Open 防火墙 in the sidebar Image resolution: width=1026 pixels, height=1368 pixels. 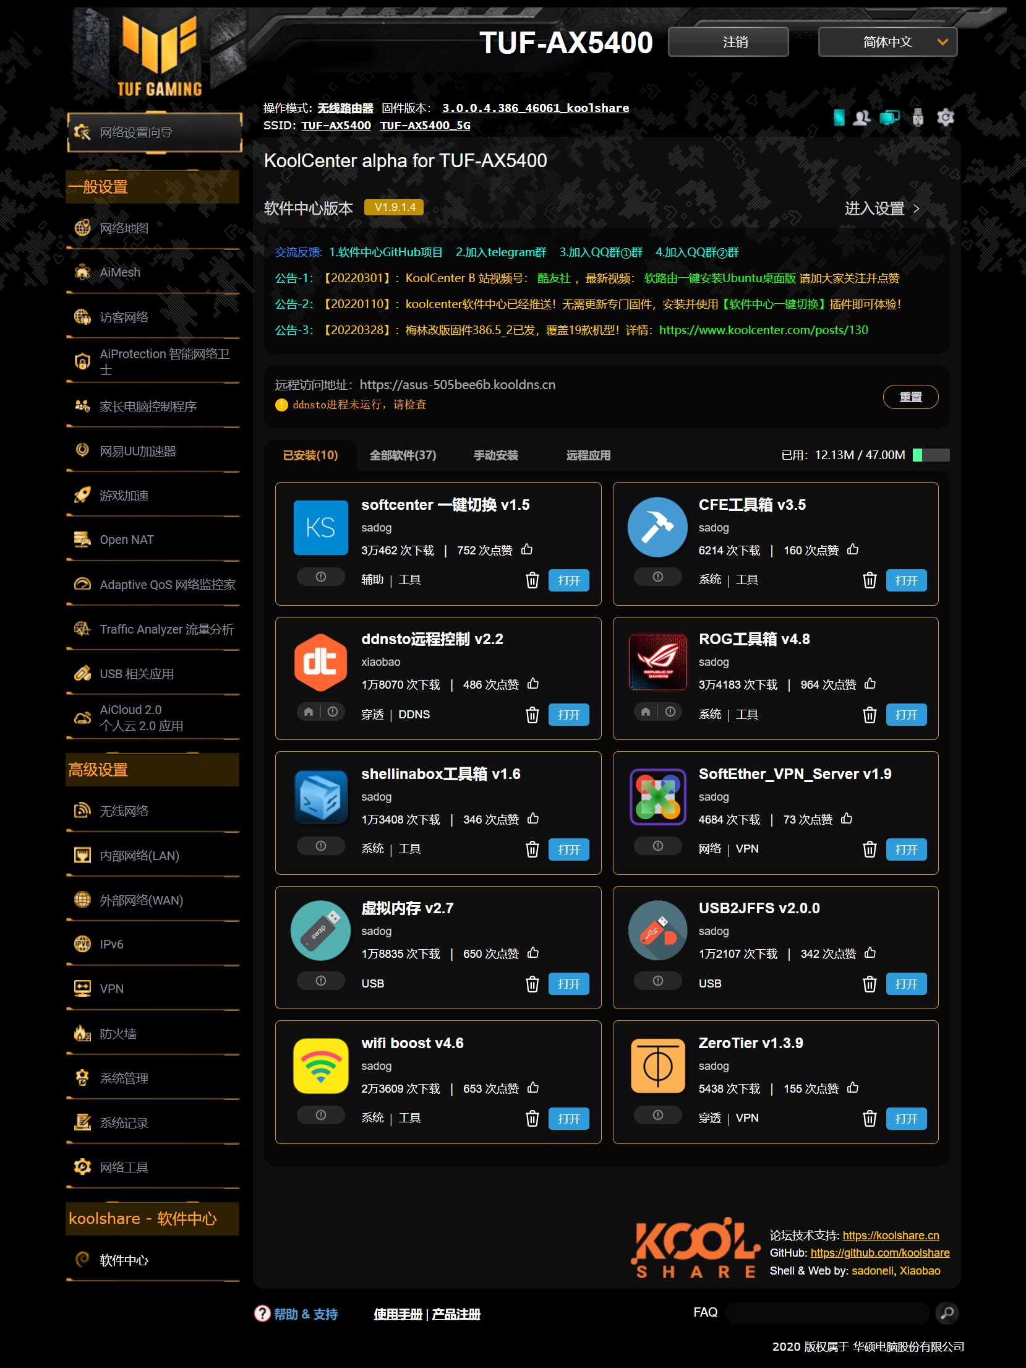(x=118, y=1033)
